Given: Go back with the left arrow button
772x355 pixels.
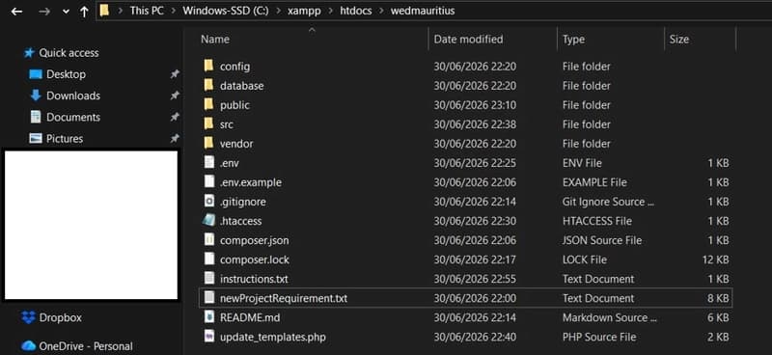Looking at the screenshot, I should click(16, 11).
